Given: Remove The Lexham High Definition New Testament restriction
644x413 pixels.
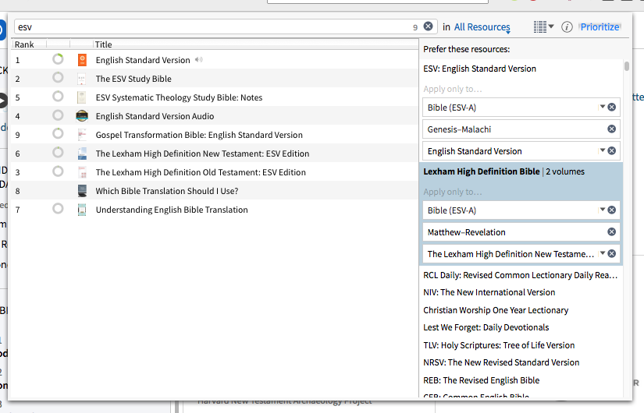Looking at the screenshot, I should pyautogui.click(x=611, y=253).
